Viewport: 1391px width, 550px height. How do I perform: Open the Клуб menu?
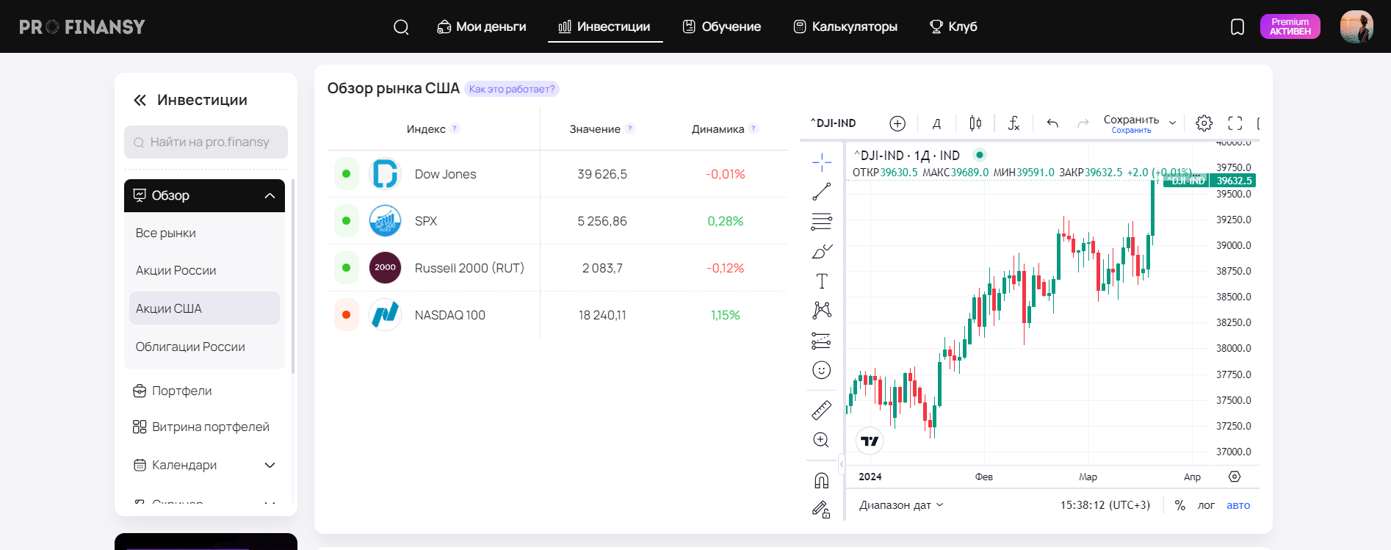click(953, 26)
